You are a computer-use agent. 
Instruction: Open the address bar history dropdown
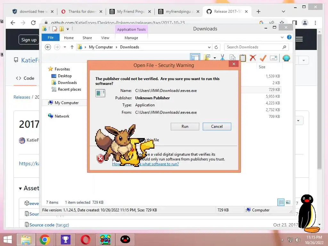pyautogui.click(x=209, y=47)
